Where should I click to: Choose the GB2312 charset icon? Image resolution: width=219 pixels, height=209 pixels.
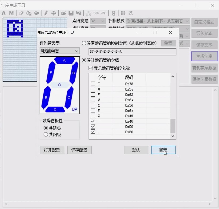point(88,13)
